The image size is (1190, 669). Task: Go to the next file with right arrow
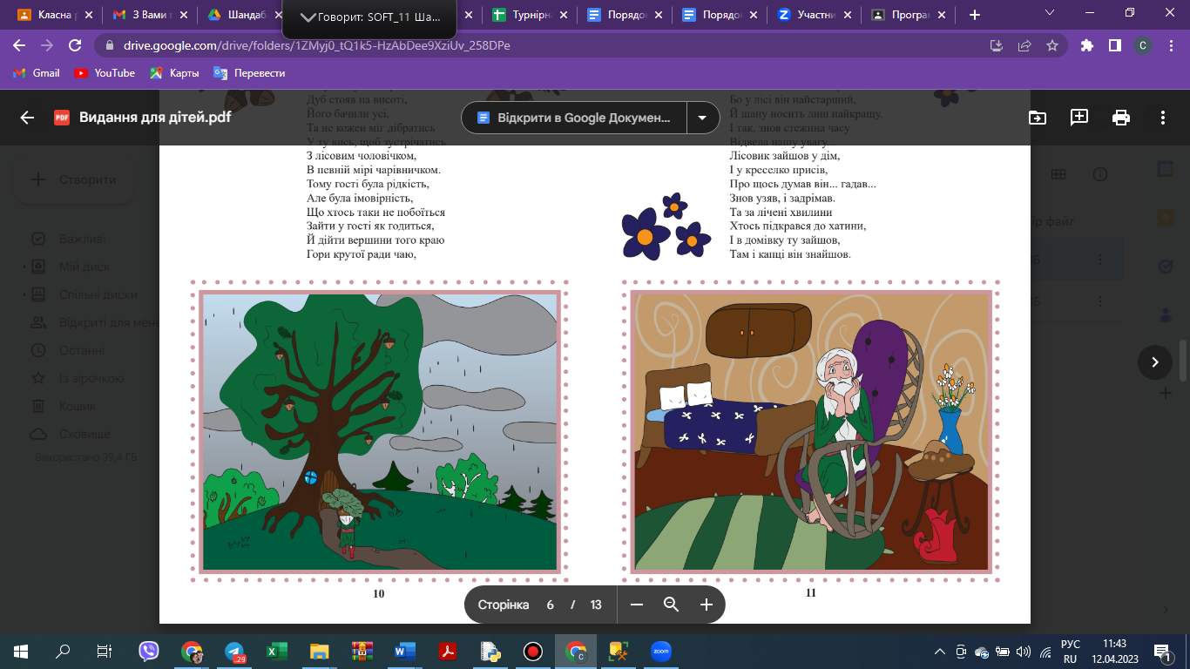pyautogui.click(x=1155, y=362)
